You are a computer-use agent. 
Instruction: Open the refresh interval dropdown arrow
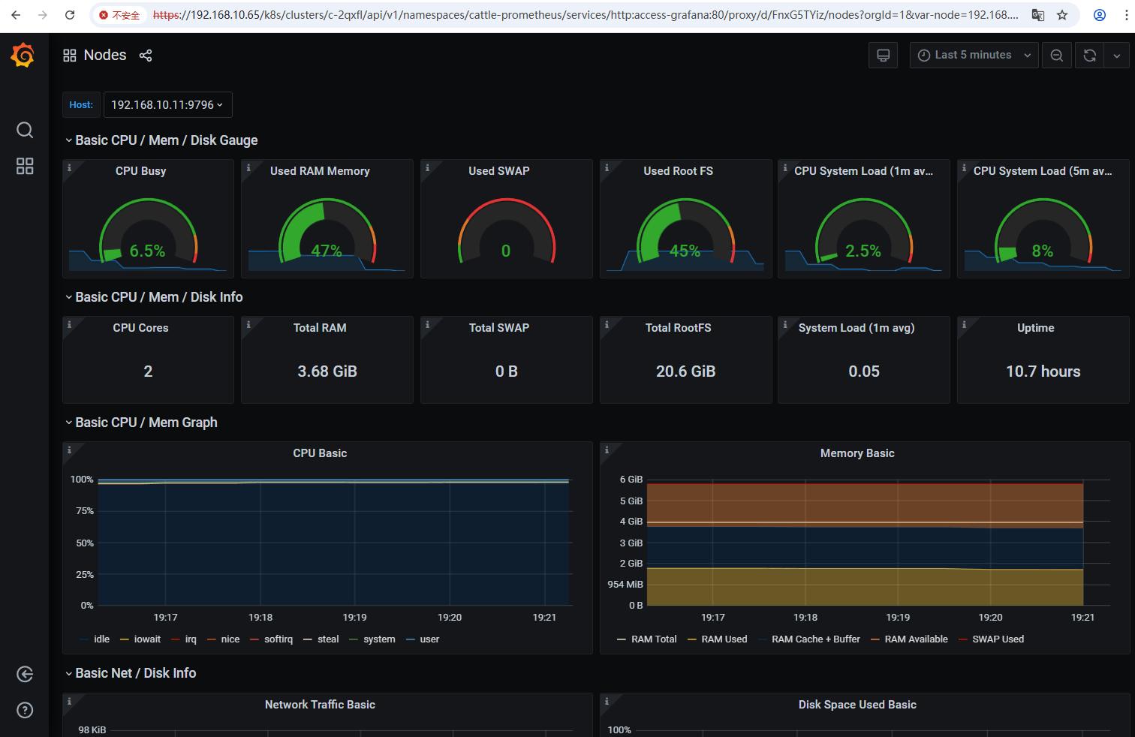pyautogui.click(x=1117, y=55)
